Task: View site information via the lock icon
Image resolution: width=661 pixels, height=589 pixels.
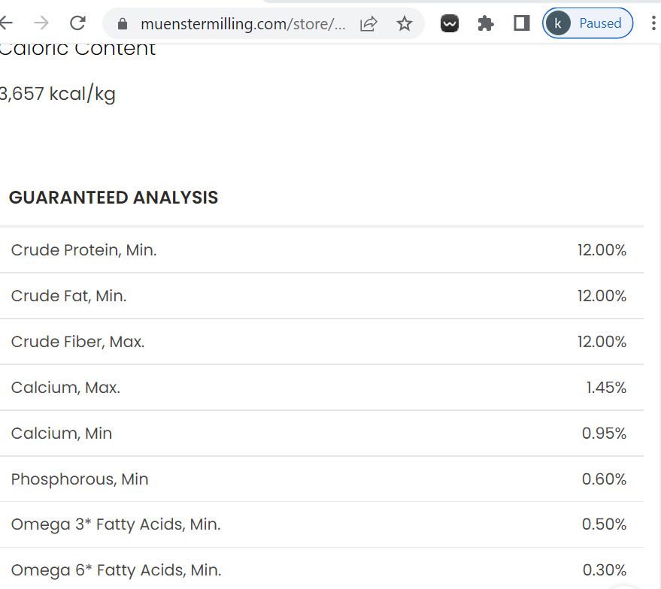Action: coord(123,24)
